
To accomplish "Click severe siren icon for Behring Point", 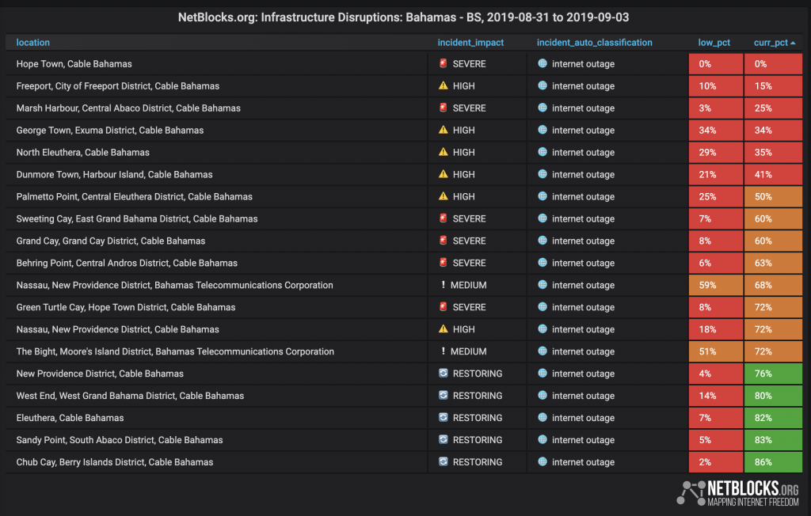I will 444,263.
